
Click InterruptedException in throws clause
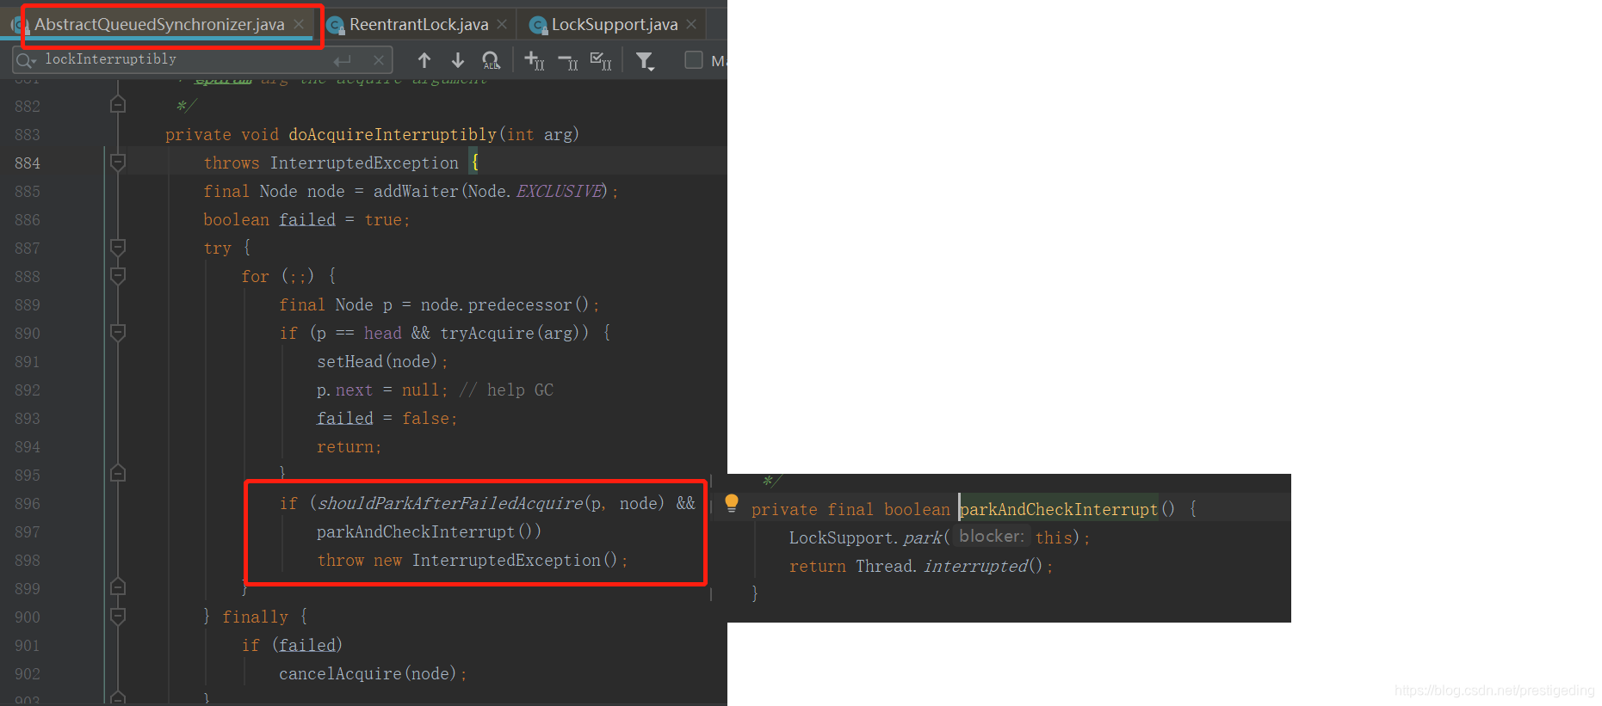click(x=364, y=163)
